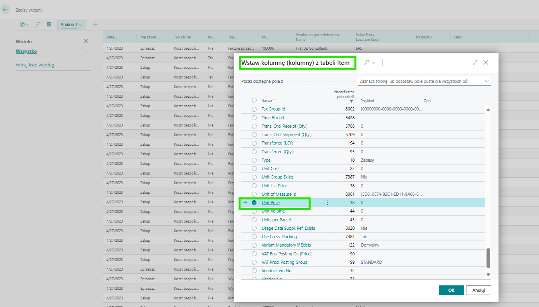
Task: Click the STANDARD example value
Action: click(x=371, y=262)
